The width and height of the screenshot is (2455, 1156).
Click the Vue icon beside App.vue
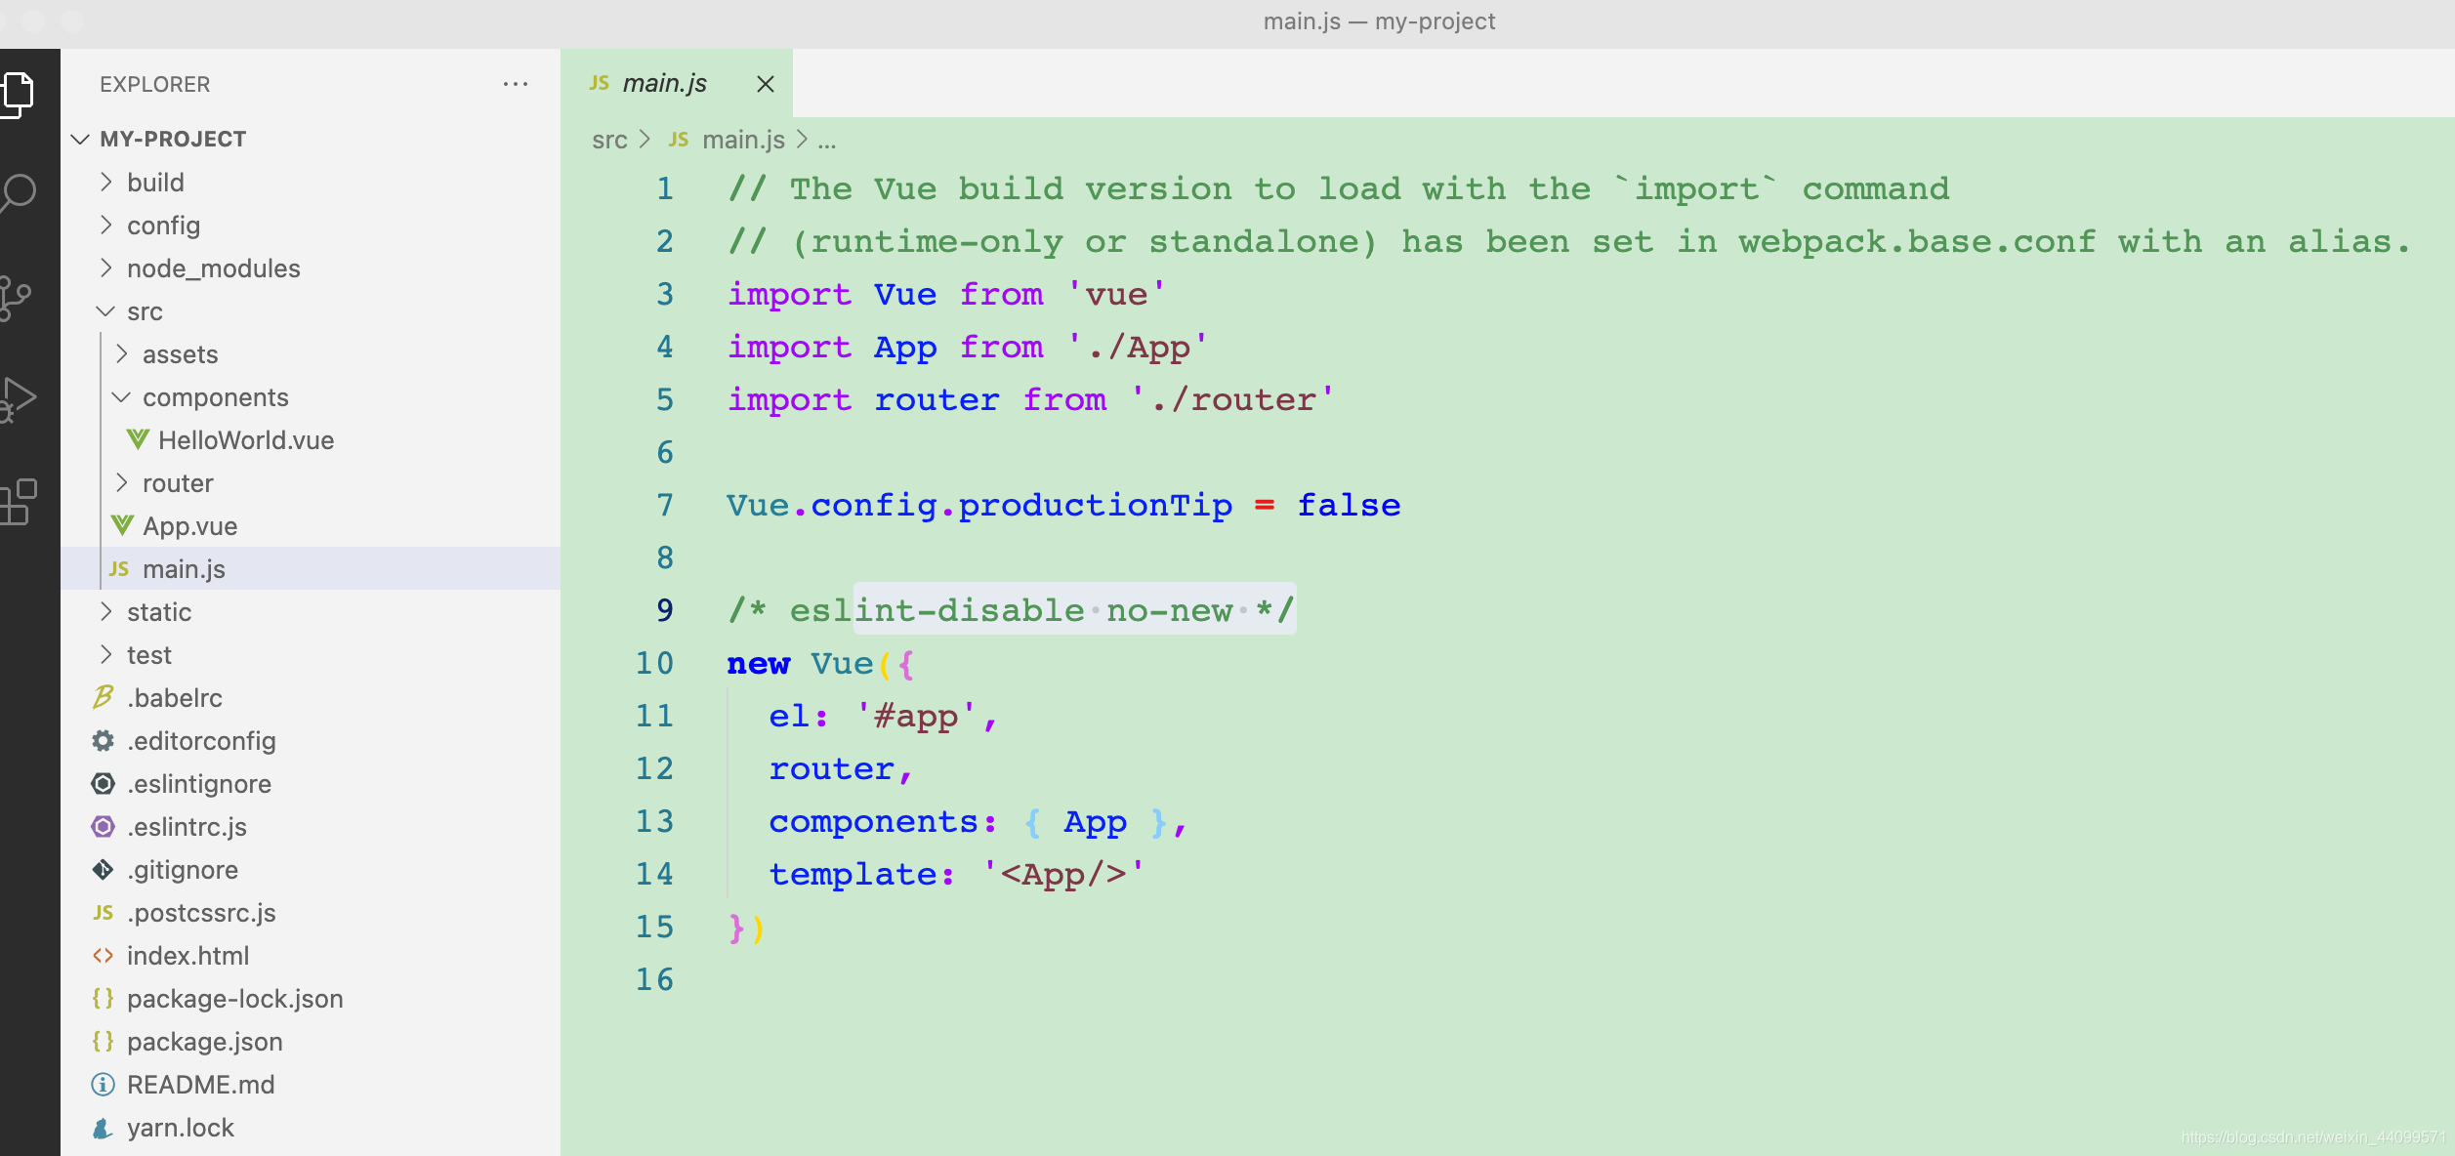point(122,526)
